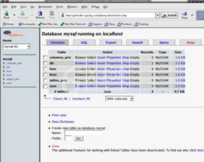Open the mysql database selector dropdown
Viewport: 204px width, 162px height.
pyautogui.click(x=17, y=46)
